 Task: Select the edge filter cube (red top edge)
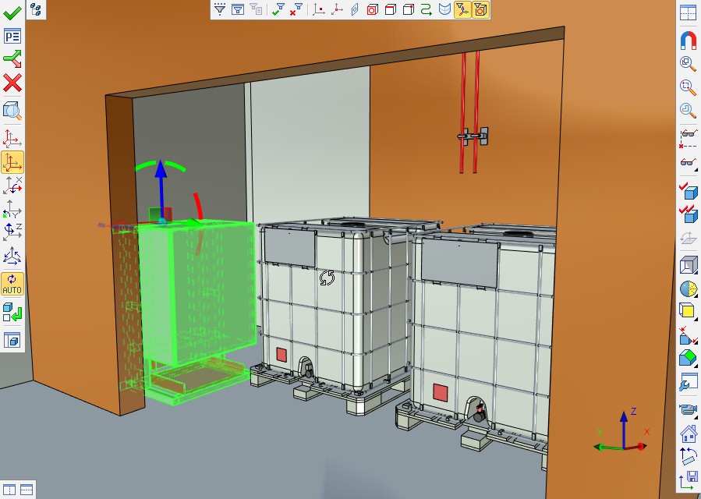click(x=391, y=9)
